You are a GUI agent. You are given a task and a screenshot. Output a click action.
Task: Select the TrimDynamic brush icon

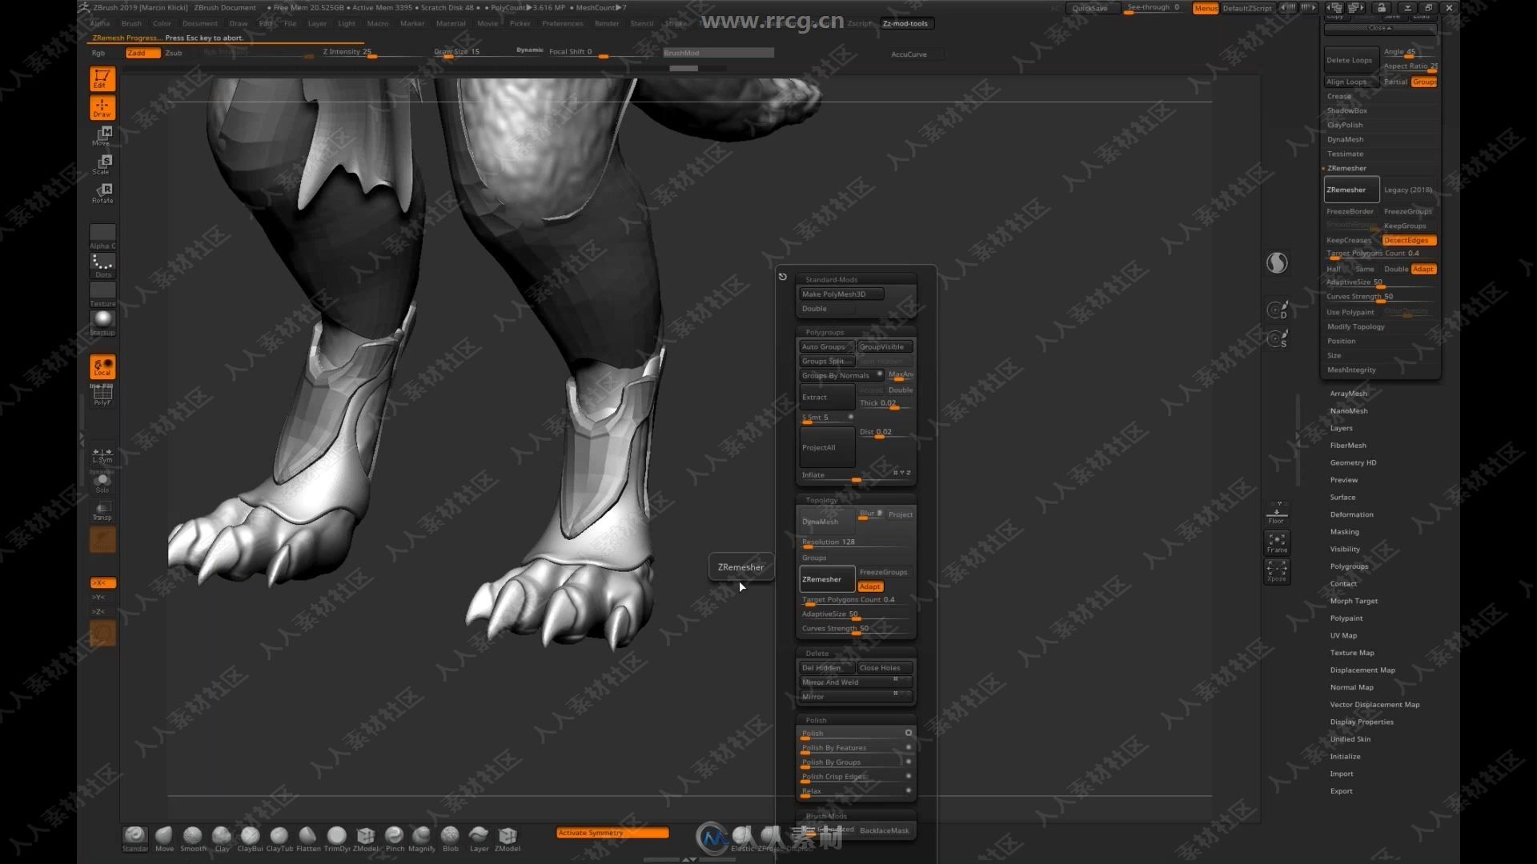pyautogui.click(x=337, y=838)
